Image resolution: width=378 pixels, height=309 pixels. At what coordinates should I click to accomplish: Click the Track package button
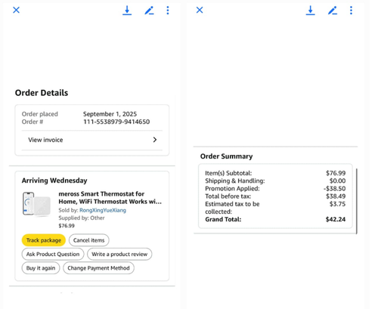point(44,240)
